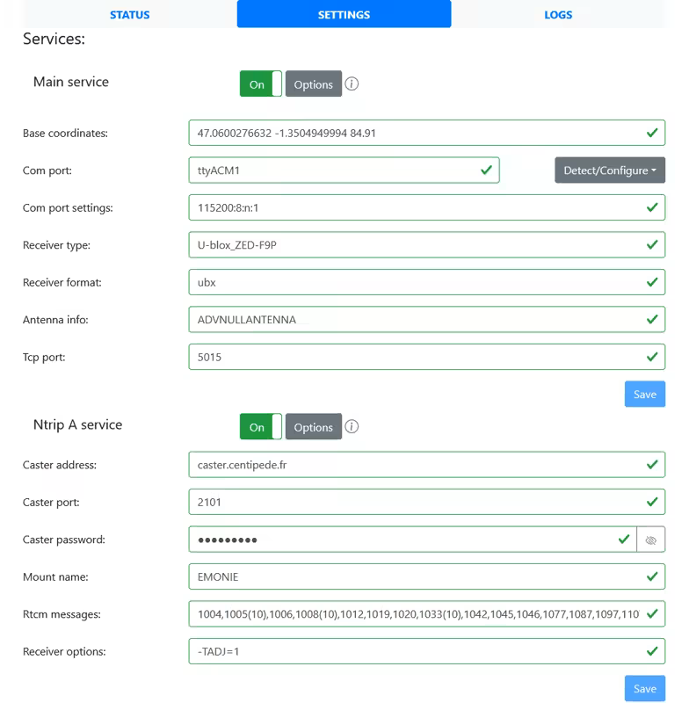Click the Receiver options field -TADJ=1
689x703 pixels.
coord(413,651)
